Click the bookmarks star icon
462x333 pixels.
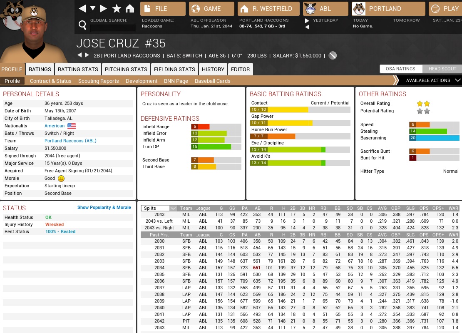click(x=117, y=9)
